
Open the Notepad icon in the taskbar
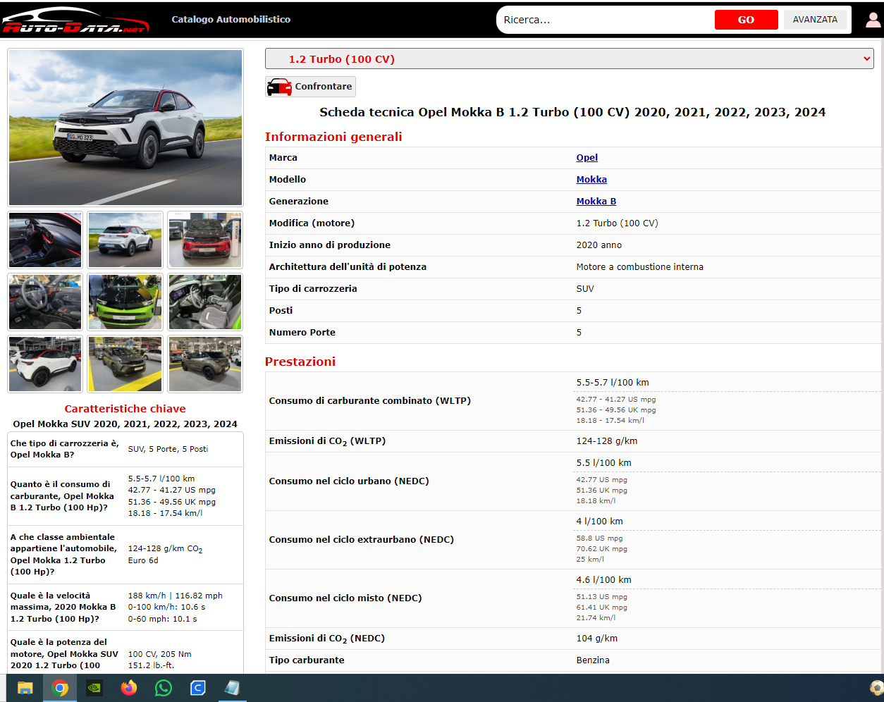(232, 688)
